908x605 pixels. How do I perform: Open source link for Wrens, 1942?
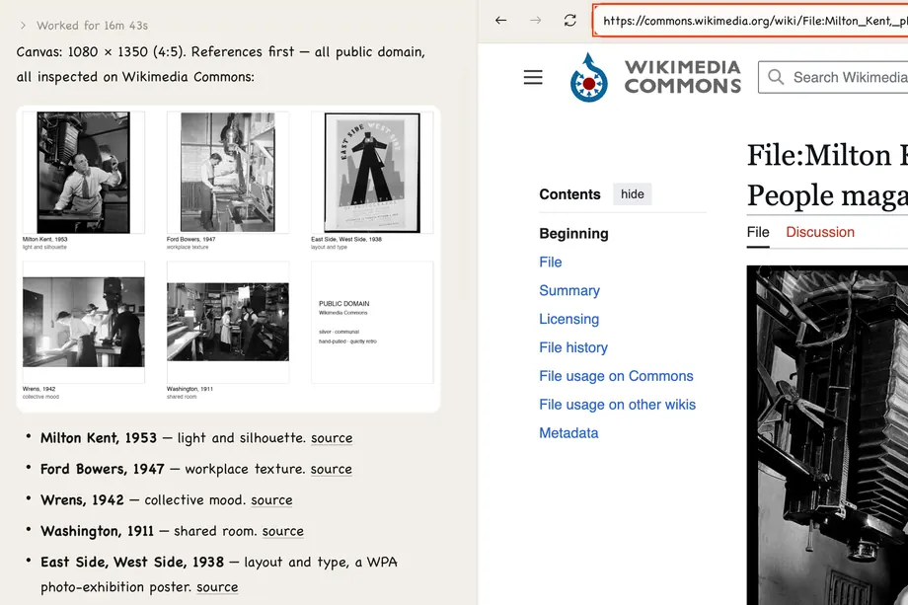pyautogui.click(x=271, y=500)
